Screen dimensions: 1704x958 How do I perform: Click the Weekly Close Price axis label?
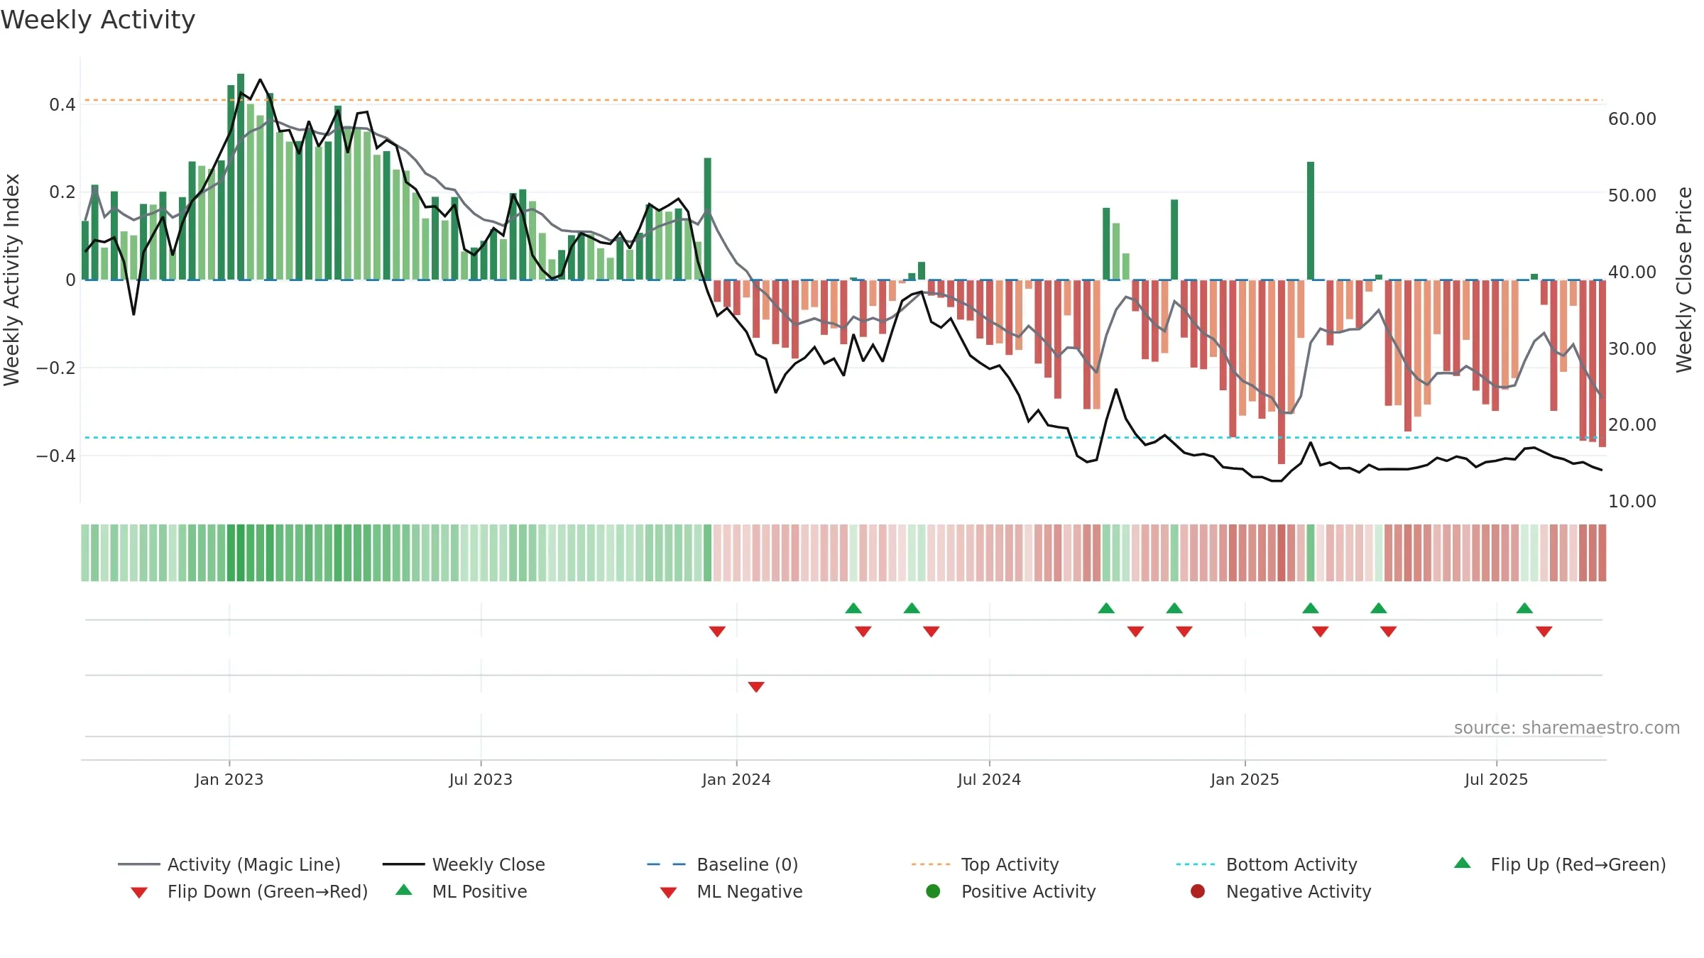(1684, 280)
